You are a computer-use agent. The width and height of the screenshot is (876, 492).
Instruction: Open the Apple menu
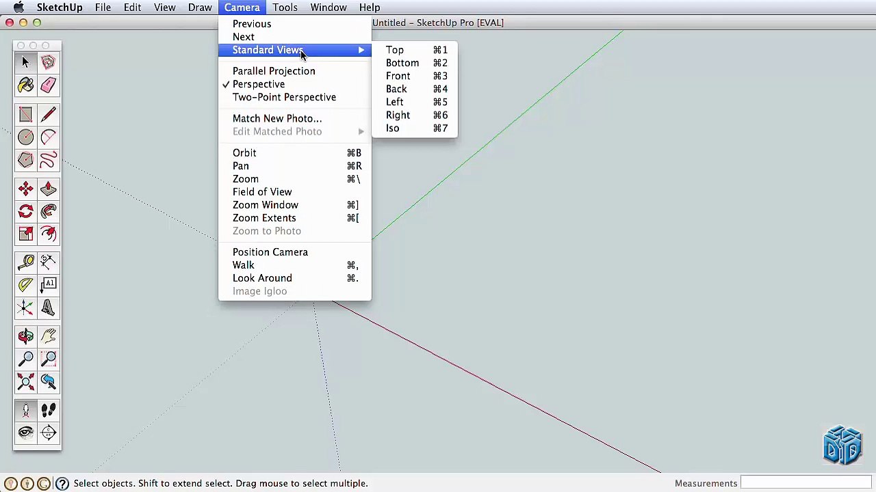pyautogui.click(x=18, y=8)
